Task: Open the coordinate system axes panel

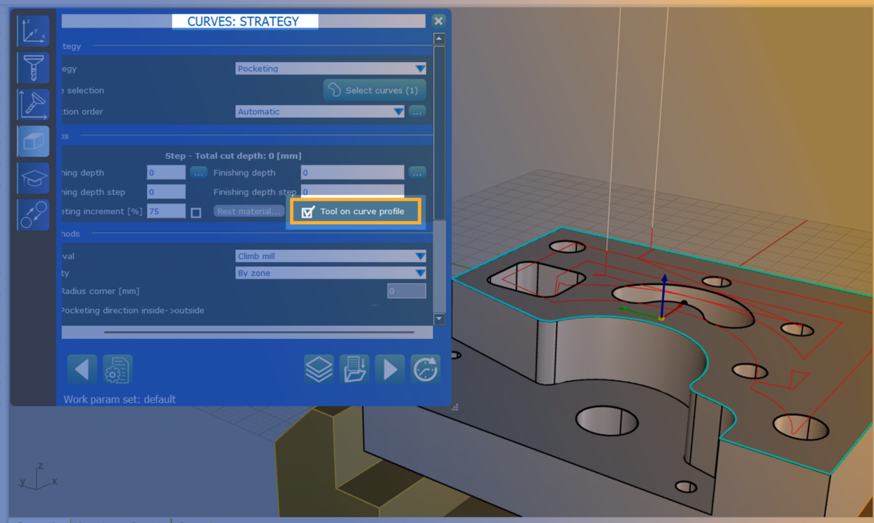Action: click(x=34, y=31)
